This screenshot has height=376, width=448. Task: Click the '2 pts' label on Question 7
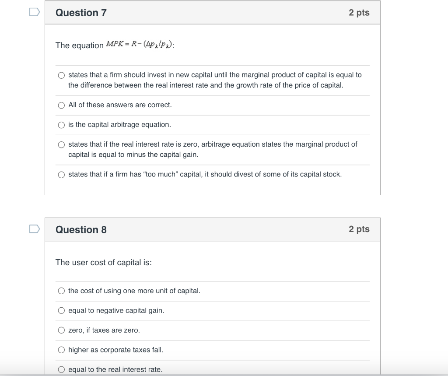point(360,13)
